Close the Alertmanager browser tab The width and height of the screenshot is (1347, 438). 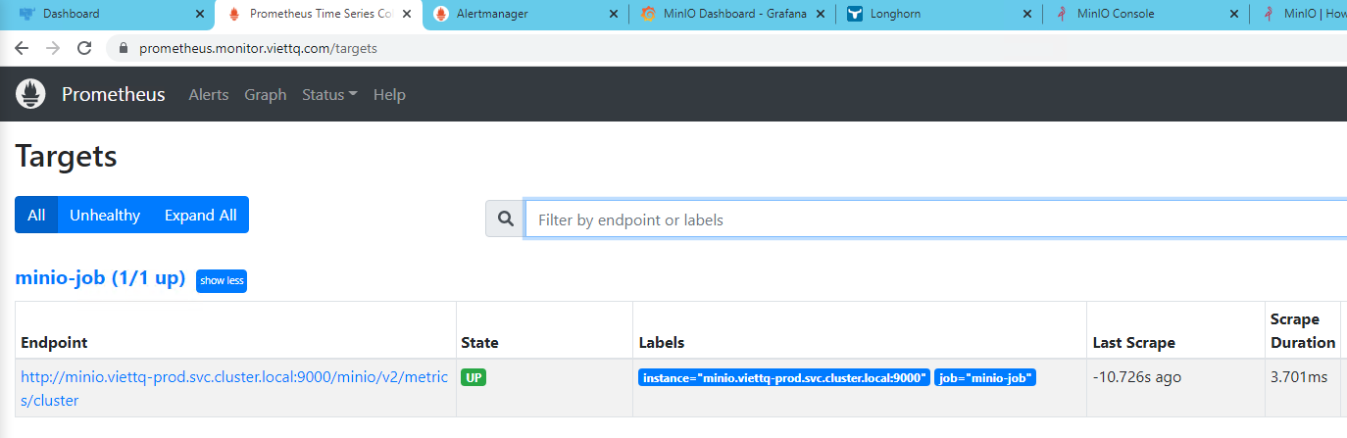pyautogui.click(x=614, y=14)
